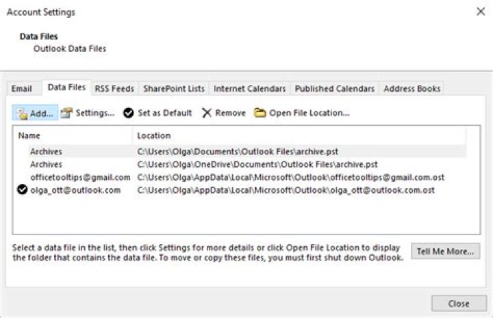Click the Remove X icon

pyautogui.click(x=207, y=113)
